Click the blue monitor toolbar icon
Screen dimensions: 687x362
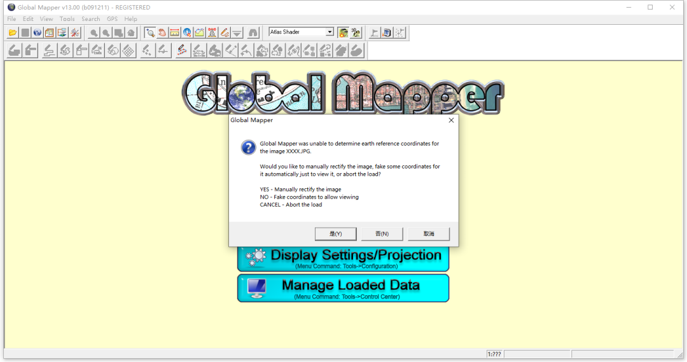(387, 32)
